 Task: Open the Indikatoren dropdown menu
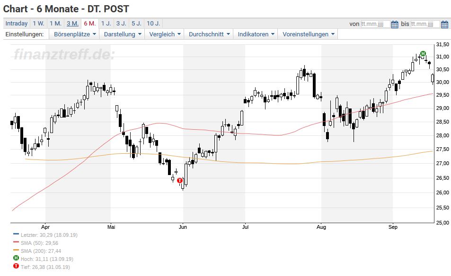(x=256, y=34)
